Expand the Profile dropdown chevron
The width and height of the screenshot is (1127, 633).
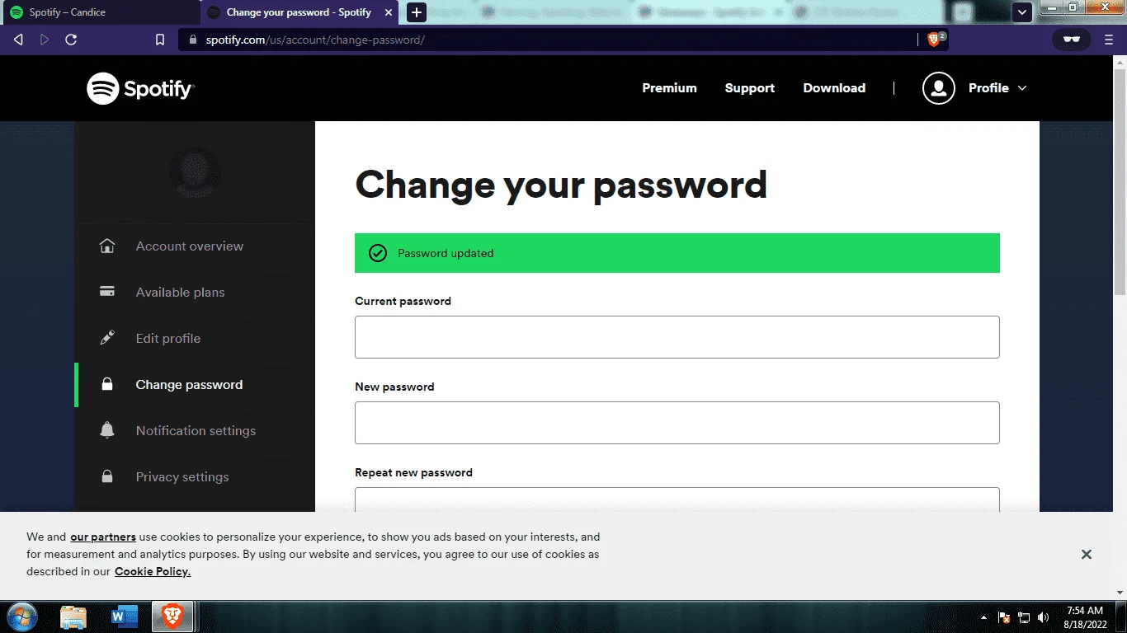click(x=1022, y=88)
